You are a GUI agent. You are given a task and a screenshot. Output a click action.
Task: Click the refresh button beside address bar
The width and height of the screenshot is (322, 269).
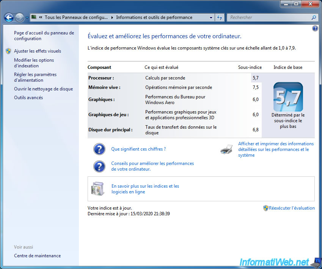(220, 17)
